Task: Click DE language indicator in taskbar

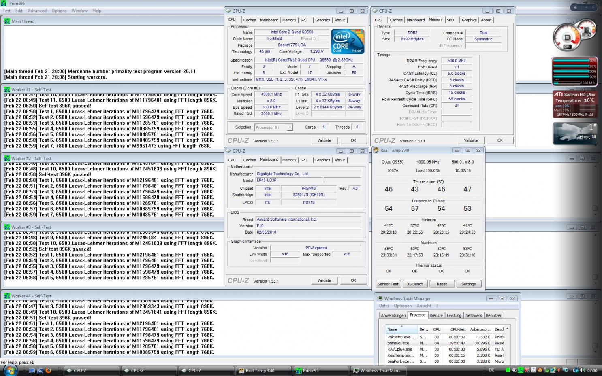Action: coord(492,370)
